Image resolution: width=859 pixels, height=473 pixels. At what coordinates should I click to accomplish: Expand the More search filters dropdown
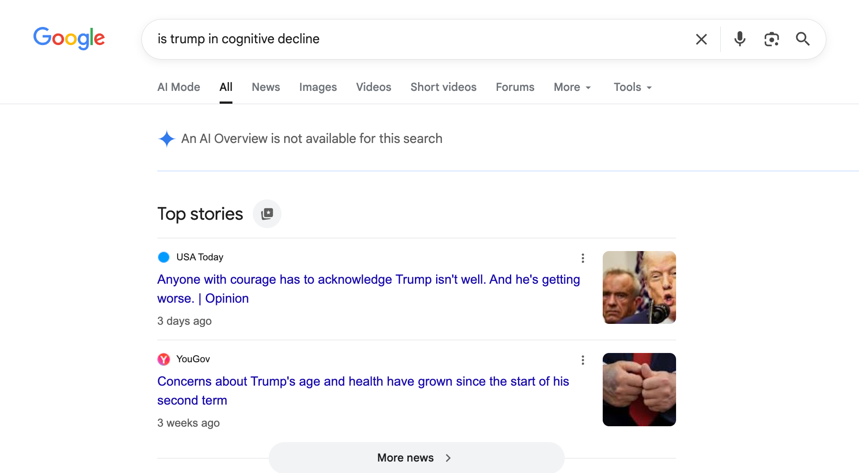point(572,87)
